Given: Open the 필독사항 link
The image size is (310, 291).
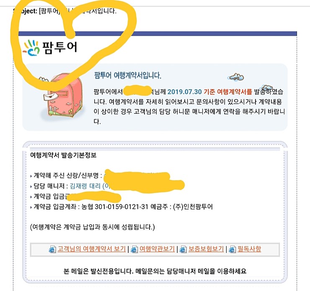Looking at the screenshot, I should [x=249, y=249].
